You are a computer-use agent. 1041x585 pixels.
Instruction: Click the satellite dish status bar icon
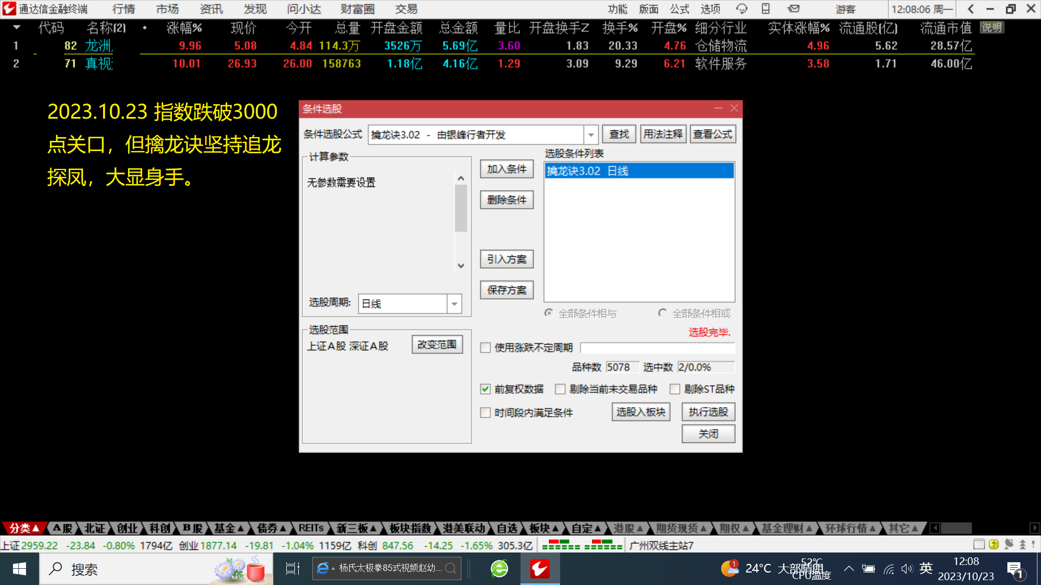(x=1008, y=544)
